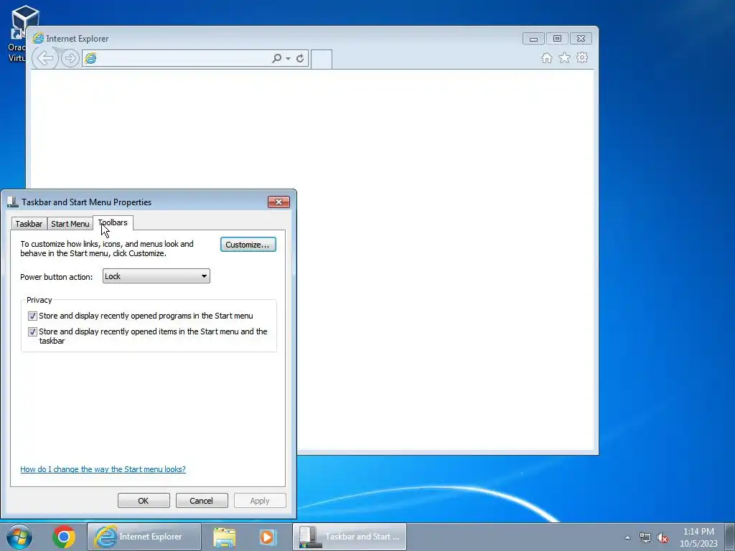
Task: Go back in Internet Explorer
Action: pos(45,58)
